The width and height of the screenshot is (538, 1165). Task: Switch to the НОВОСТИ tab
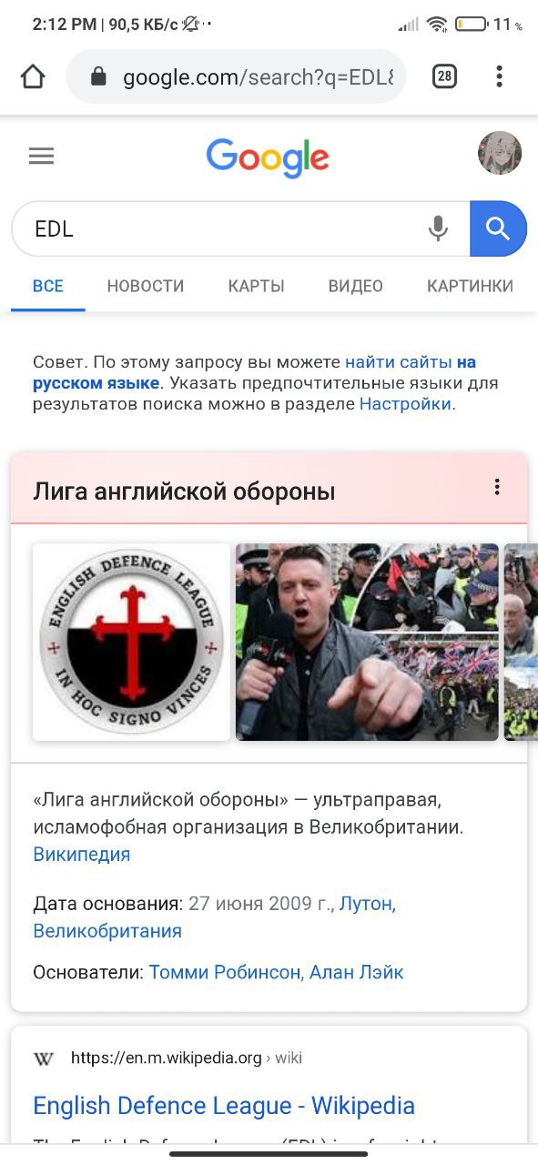(x=146, y=286)
